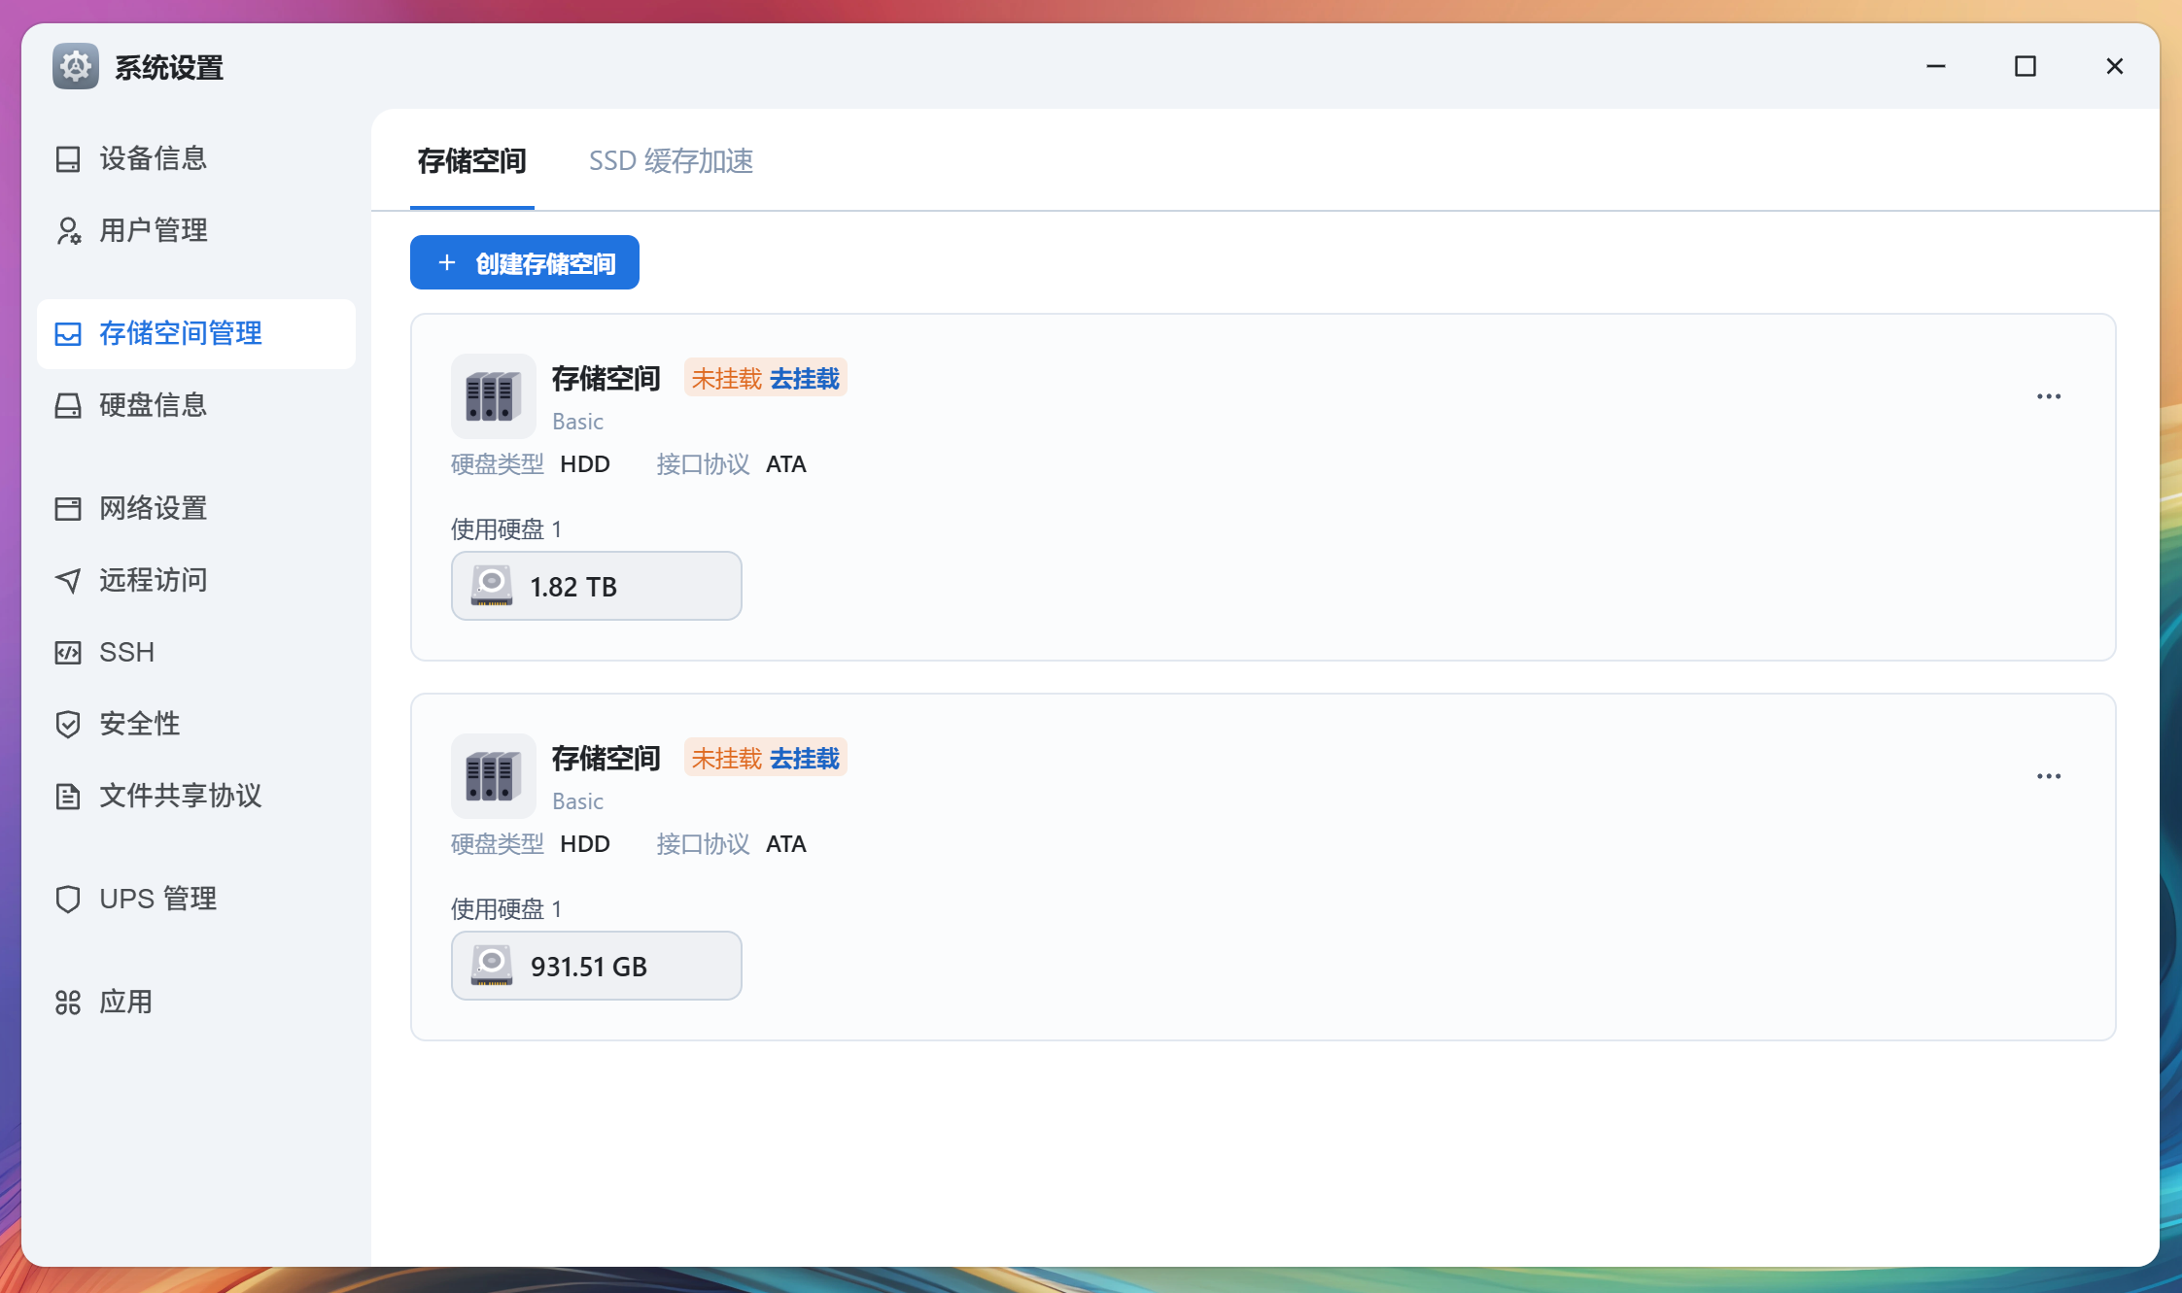Select the 网络设置 network settings icon

click(68, 508)
